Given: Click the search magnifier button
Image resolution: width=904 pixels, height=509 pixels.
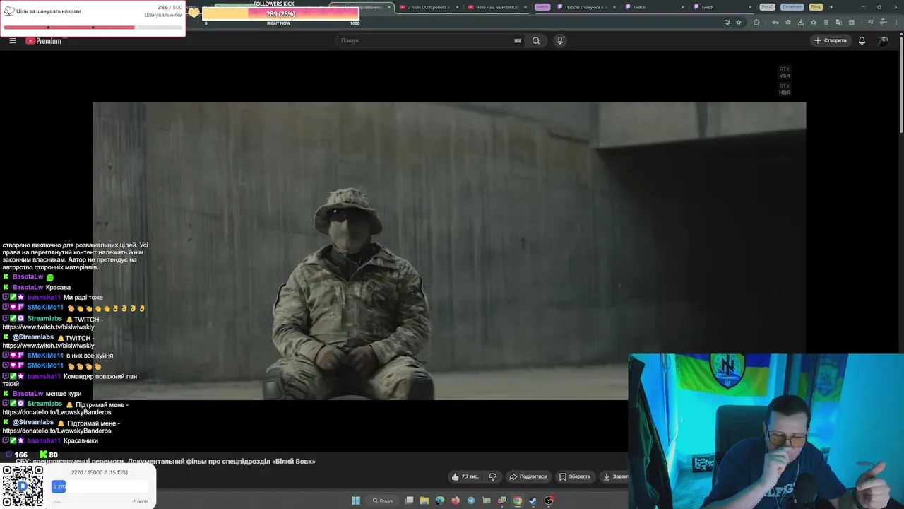Looking at the screenshot, I should [x=536, y=40].
